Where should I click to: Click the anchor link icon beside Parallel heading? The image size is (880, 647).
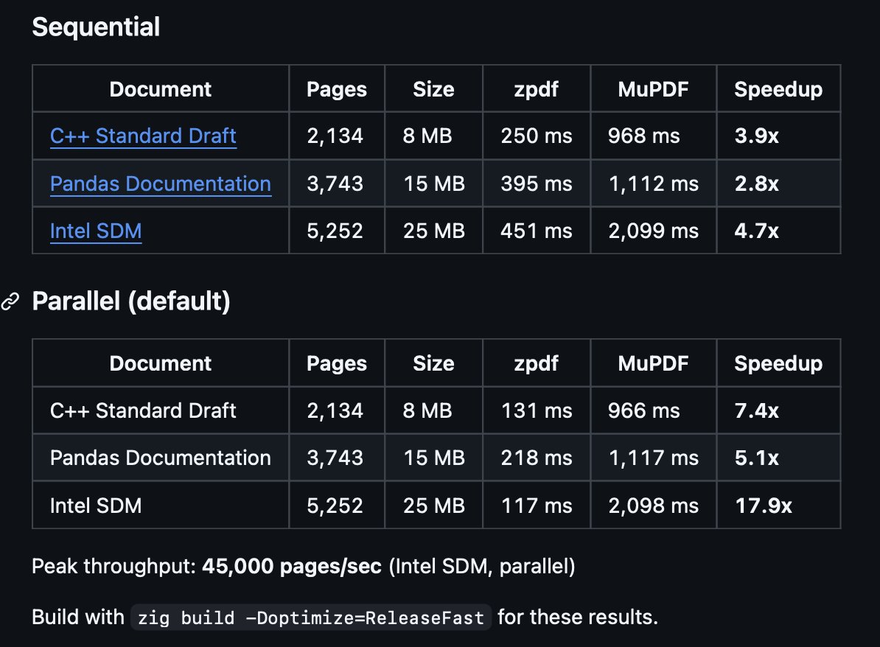[10, 301]
